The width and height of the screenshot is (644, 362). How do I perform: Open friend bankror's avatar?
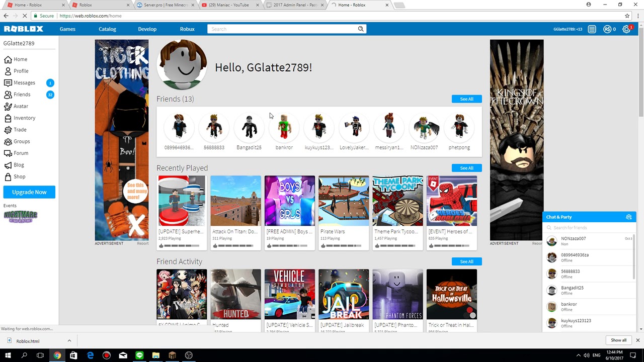(x=284, y=127)
